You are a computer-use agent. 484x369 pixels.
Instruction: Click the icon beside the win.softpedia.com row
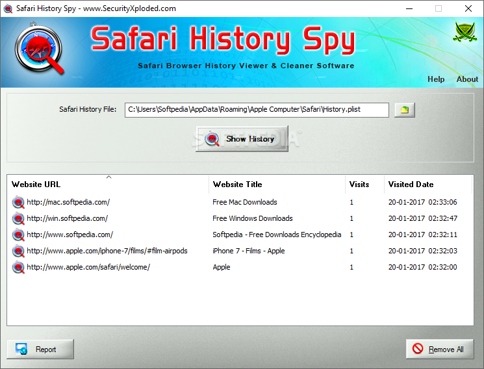point(18,219)
